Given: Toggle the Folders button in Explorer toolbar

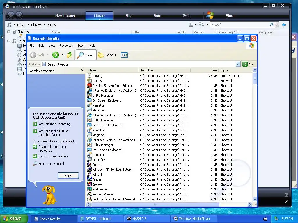Looking at the screenshot, I should [x=107, y=55].
